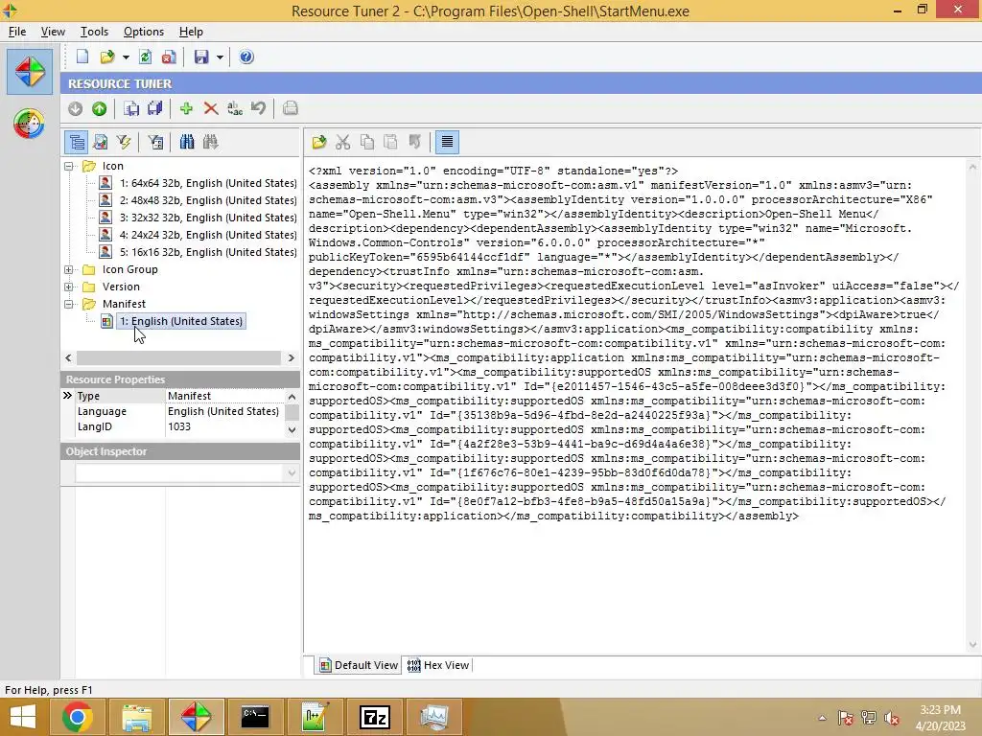Select the 24x24 32b icon resource
The height and width of the screenshot is (736, 982).
[x=208, y=235]
